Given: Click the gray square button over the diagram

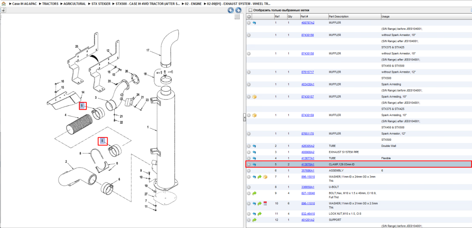Looking at the screenshot, I should [237, 17].
